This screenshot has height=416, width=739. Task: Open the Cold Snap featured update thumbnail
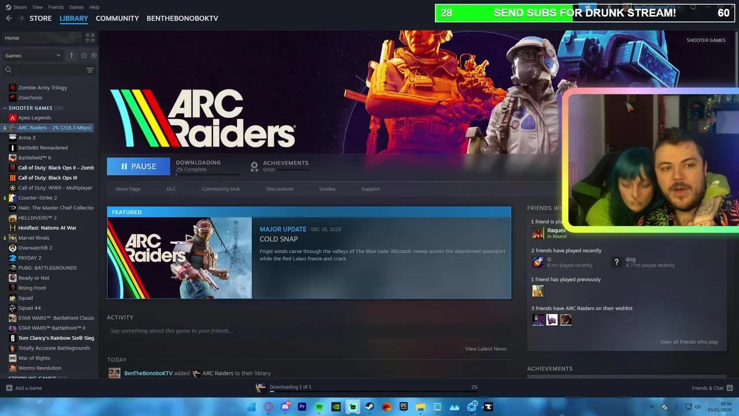pyautogui.click(x=180, y=258)
